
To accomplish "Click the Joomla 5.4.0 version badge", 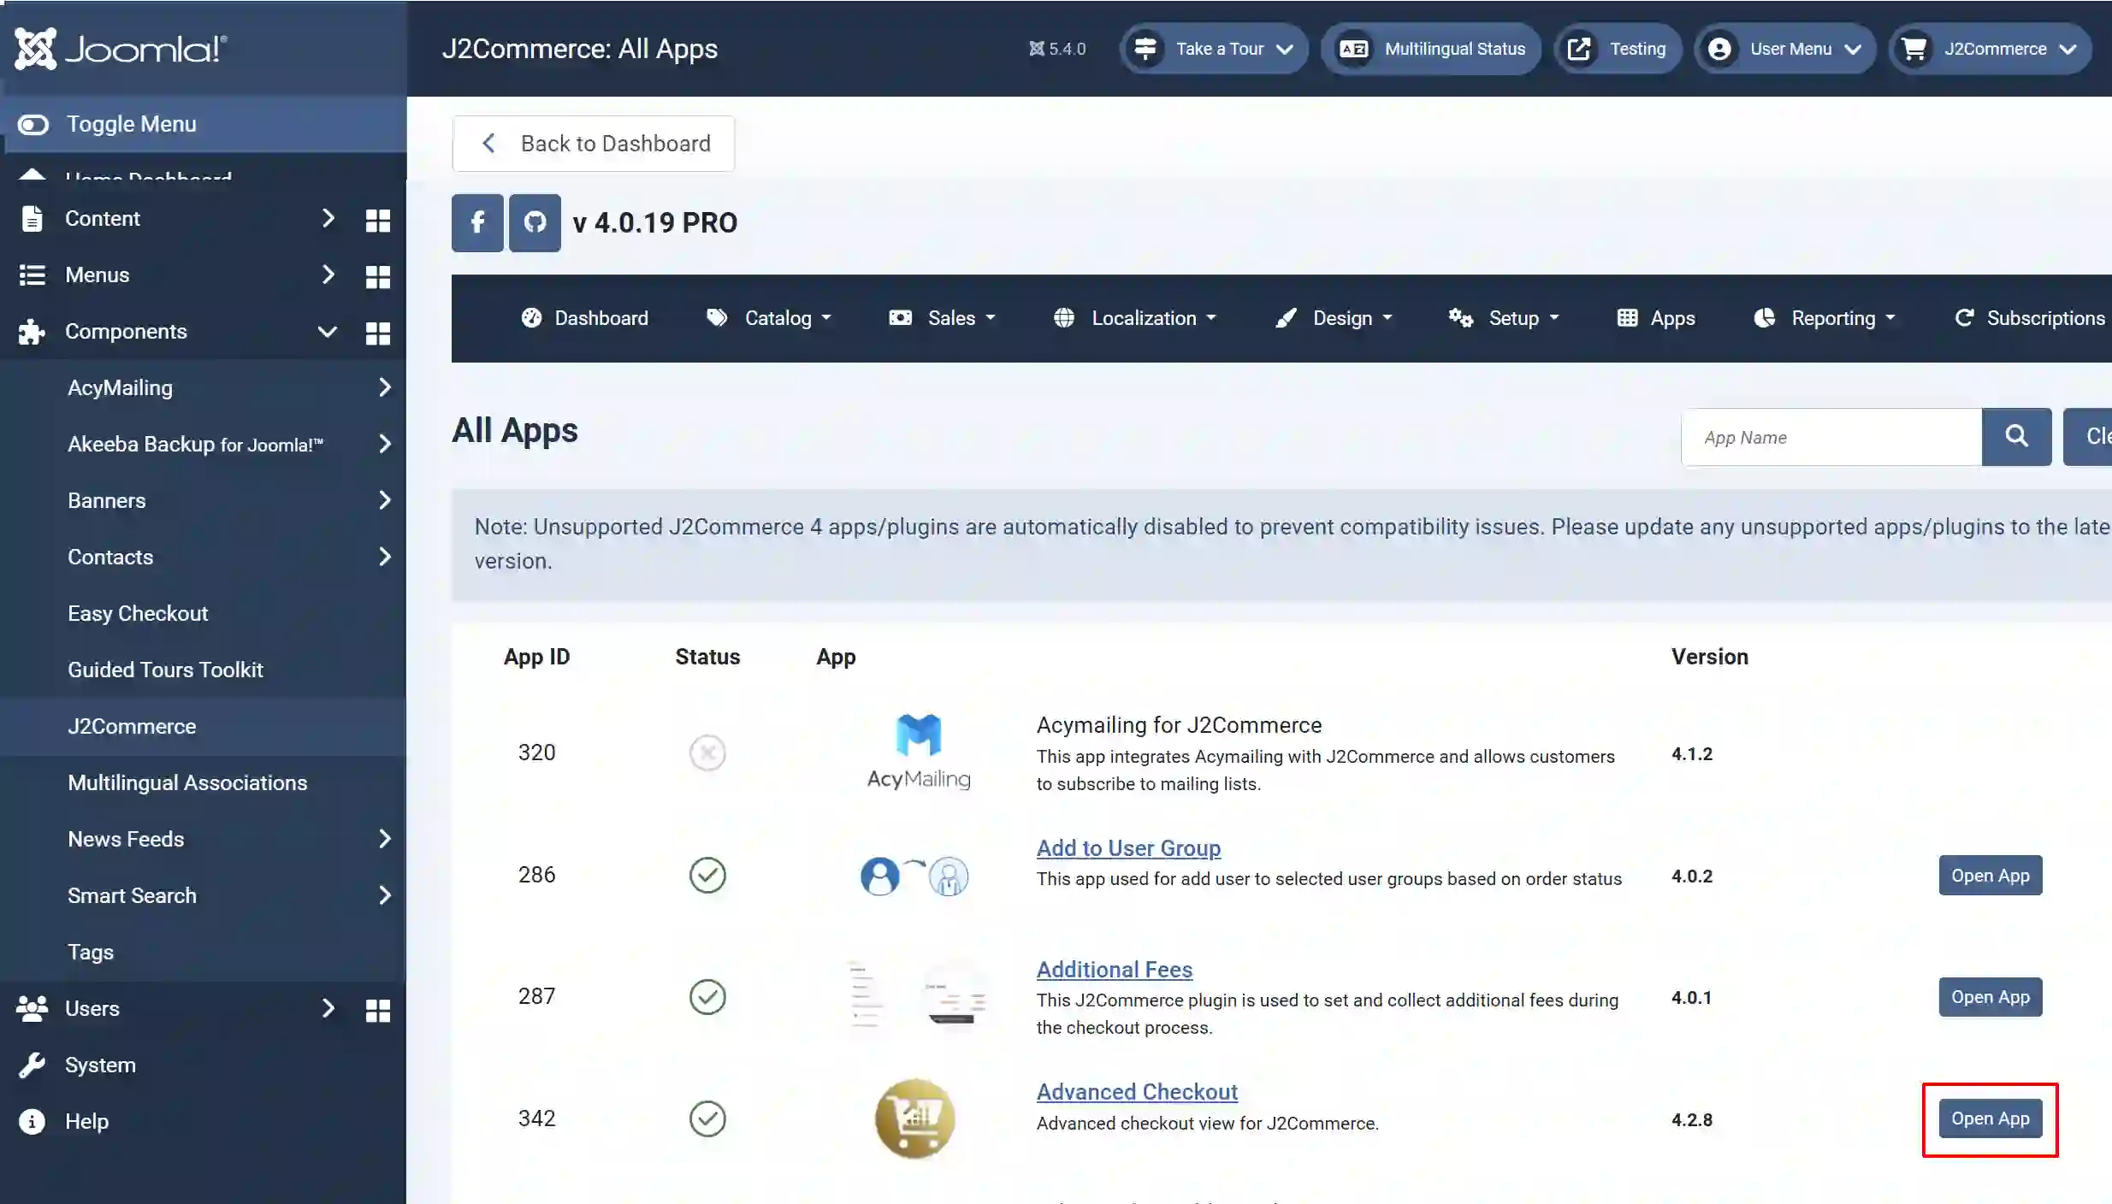I will point(1056,49).
